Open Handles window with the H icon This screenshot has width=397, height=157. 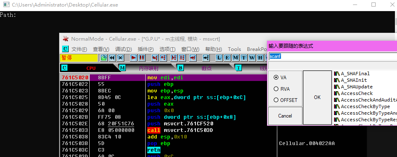(260, 58)
